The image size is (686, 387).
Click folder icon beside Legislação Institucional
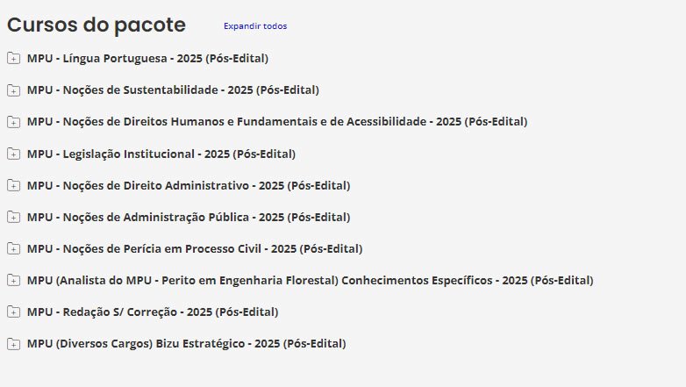pos(13,154)
